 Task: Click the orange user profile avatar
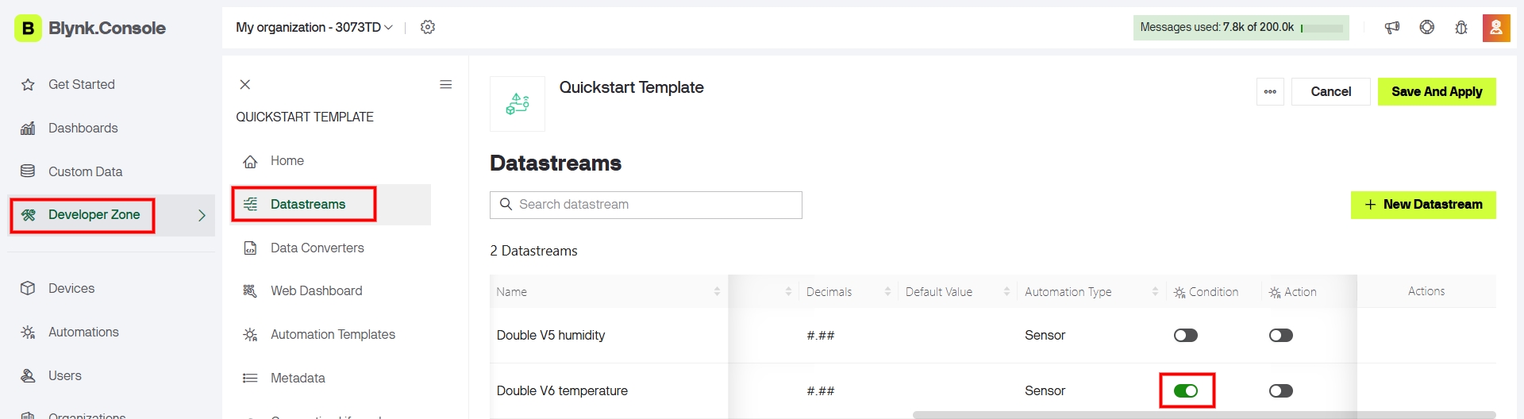pyautogui.click(x=1496, y=28)
